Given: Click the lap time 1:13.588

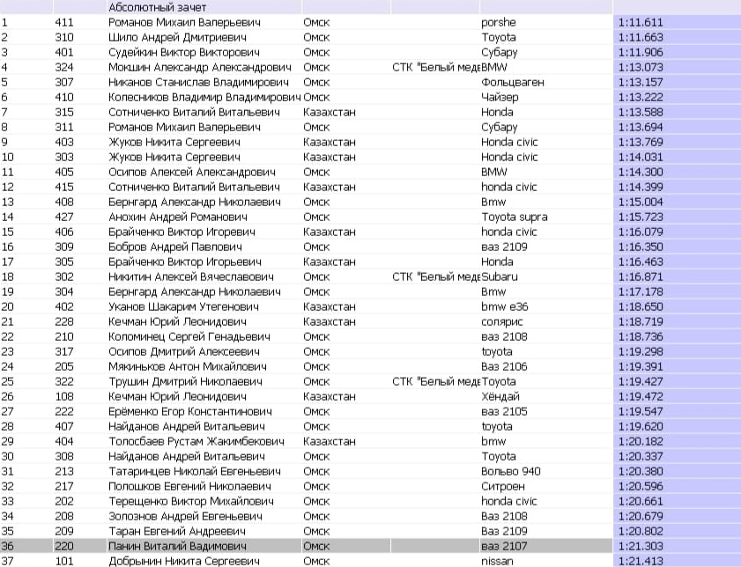Looking at the screenshot, I should click(x=641, y=113).
